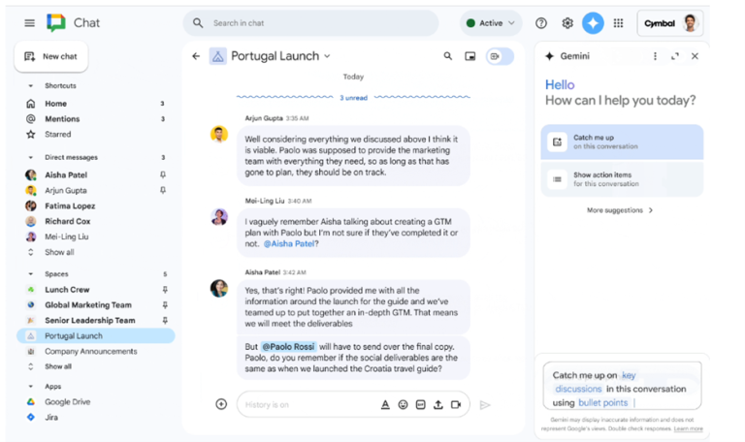
Task: Send the message with the arrow icon
Action: [x=485, y=404]
